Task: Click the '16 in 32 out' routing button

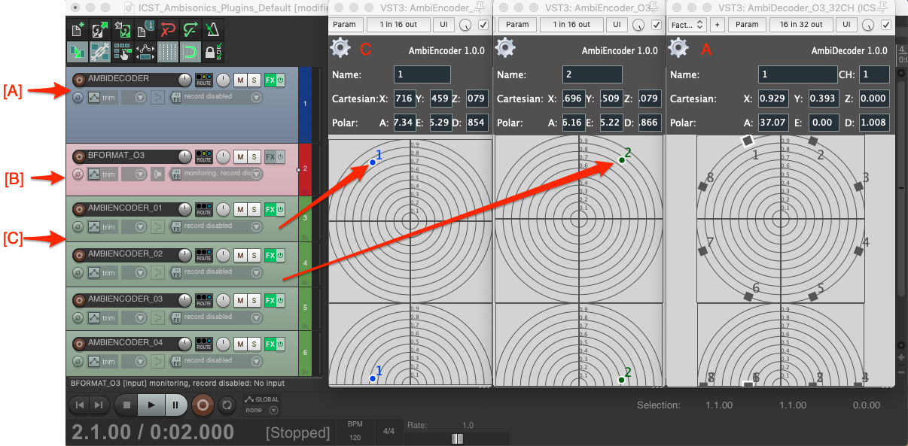Action: click(801, 25)
